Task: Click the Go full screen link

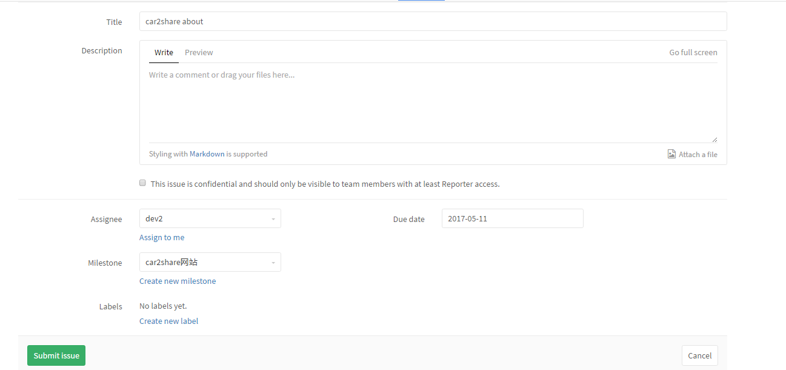Action: [693, 53]
